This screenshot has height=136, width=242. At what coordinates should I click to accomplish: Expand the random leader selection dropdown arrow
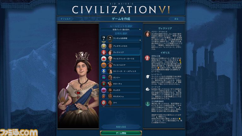click(140, 40)
